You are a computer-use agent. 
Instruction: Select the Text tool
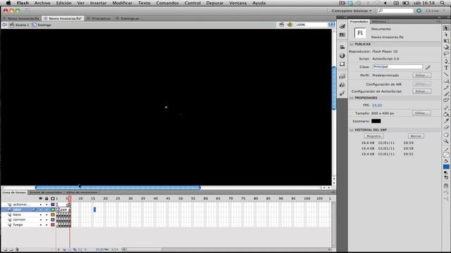(x=446, y=67)
